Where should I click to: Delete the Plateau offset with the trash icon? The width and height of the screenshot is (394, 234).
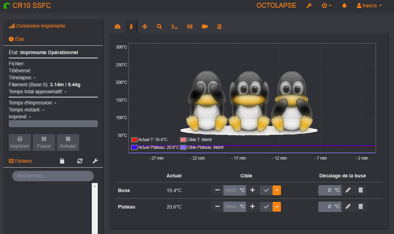[x=360, y=207]
